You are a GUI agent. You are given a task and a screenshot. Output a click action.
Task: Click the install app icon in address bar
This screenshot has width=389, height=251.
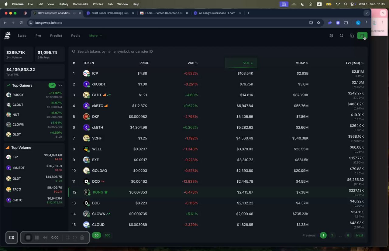(311, 23)
